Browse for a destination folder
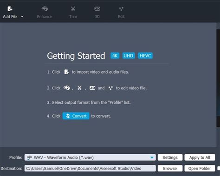 (170, 168)
